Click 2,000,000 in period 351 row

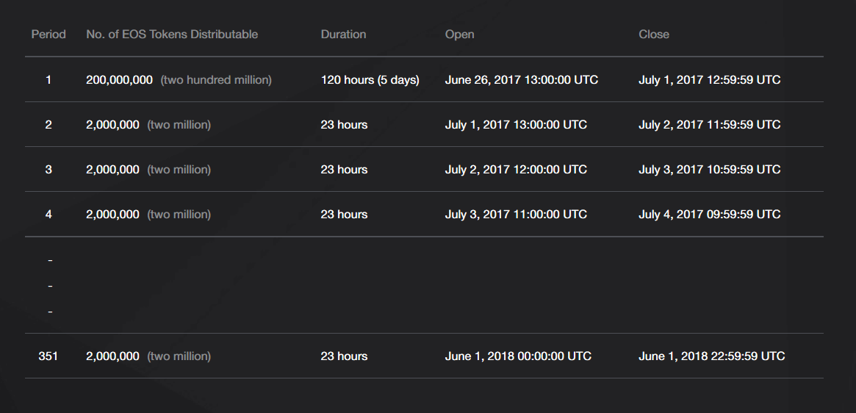point(113,356)
